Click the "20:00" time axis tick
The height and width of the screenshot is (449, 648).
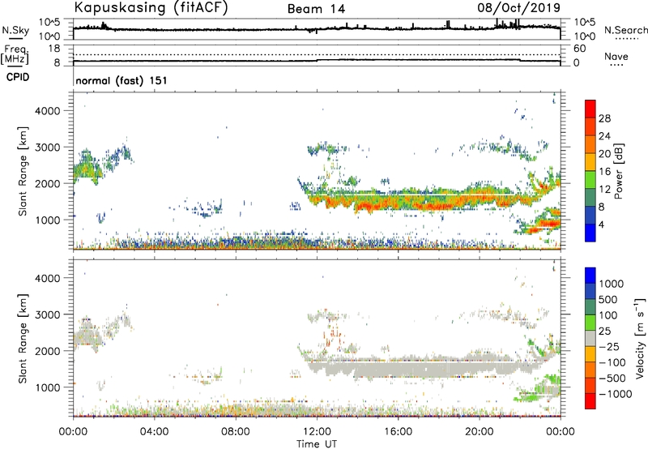479,432
